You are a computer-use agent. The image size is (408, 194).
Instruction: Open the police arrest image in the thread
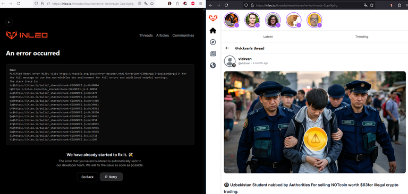coord(314,122)
